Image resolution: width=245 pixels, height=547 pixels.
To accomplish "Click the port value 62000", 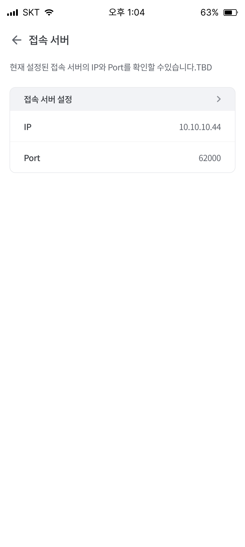I will [210, 158].
